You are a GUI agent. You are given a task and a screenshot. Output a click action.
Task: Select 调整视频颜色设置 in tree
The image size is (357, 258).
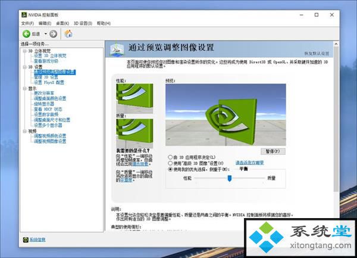coord(50,136)
